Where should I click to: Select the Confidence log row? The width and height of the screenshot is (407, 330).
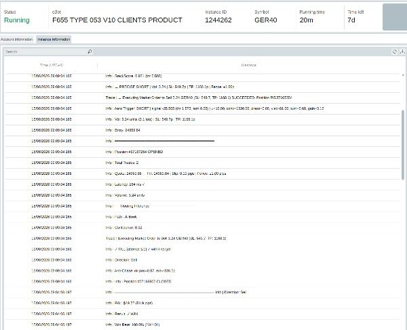coord(203,228)
